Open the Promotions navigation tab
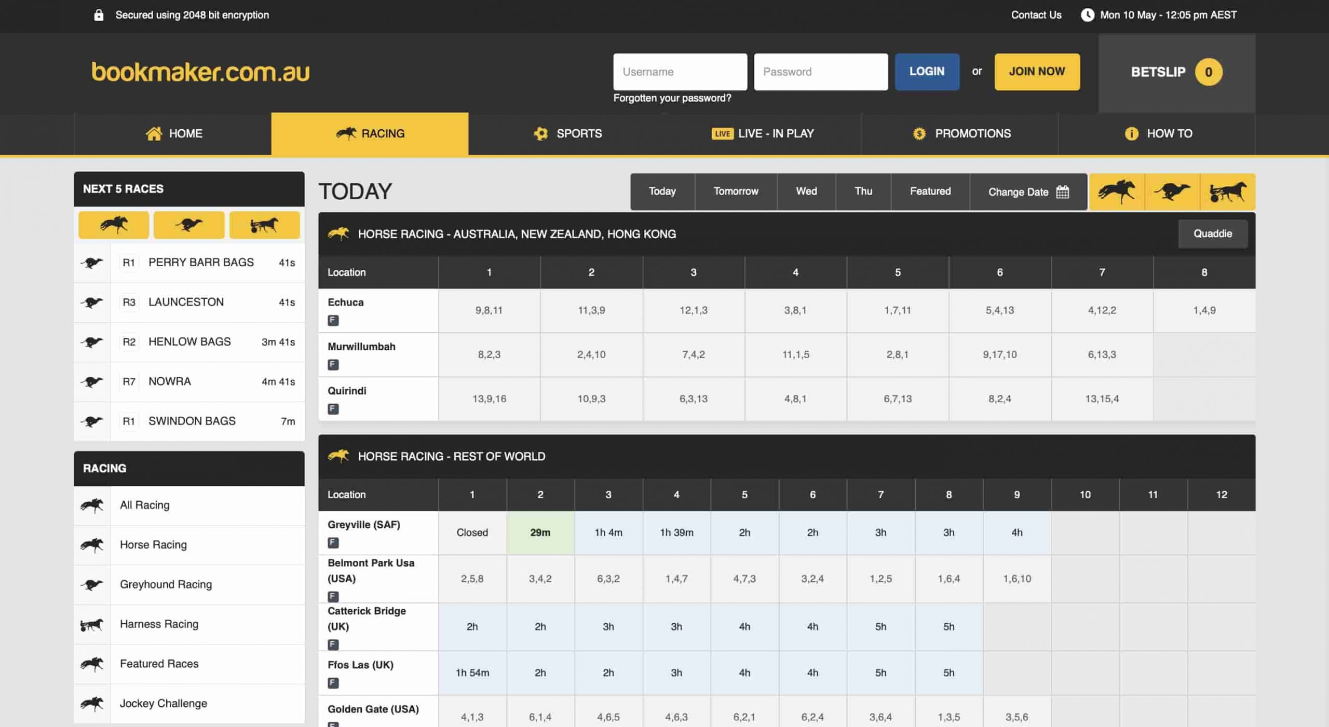 [x=960, y=133]
